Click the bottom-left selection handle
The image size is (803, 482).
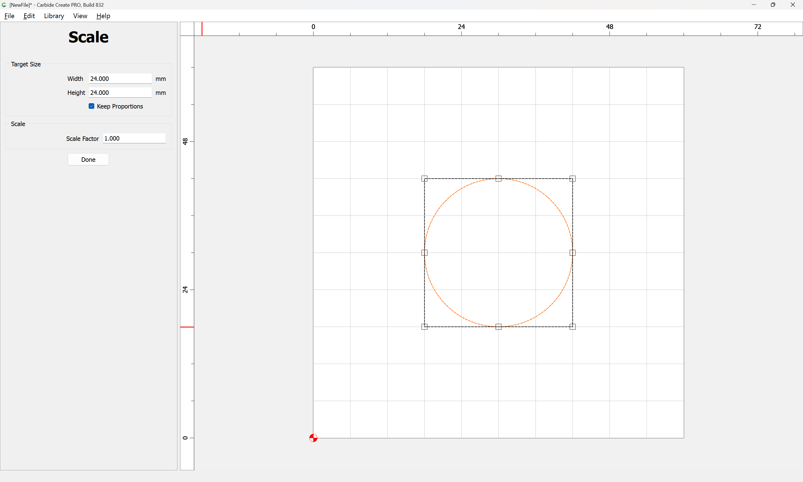coord(424,327)
